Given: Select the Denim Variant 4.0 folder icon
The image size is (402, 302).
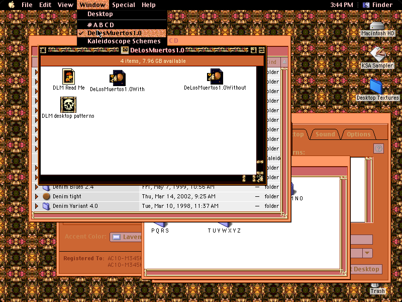Looking at the screenshot, I should click(46, 206).
